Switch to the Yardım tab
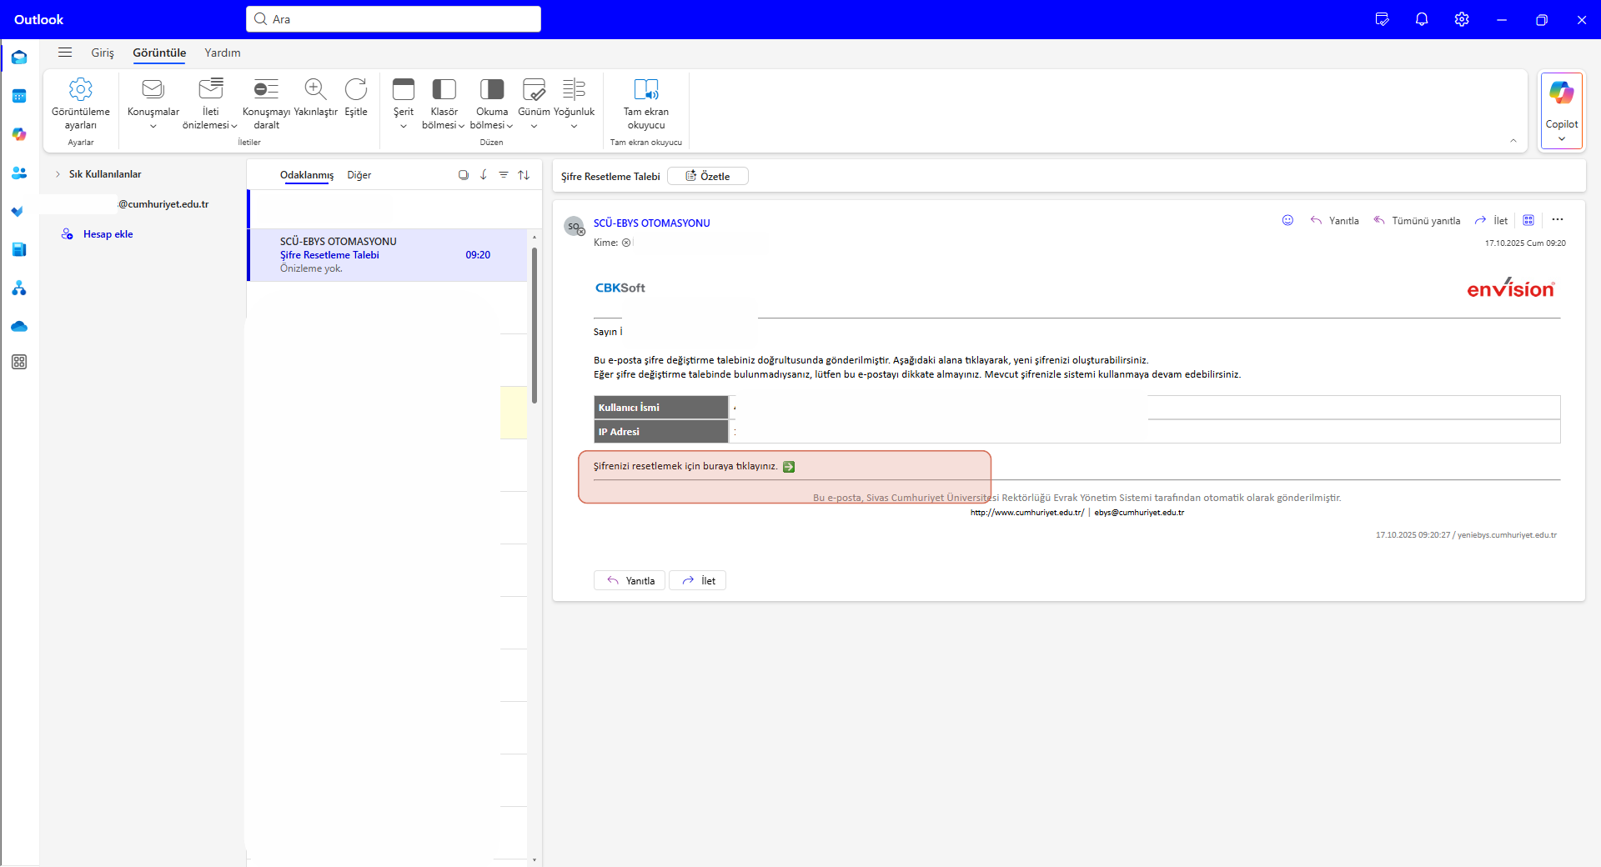Viewport: 1601px width, 867px height. [220, 53]
